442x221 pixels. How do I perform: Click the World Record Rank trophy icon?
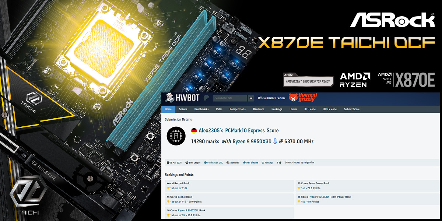[168, 188]
